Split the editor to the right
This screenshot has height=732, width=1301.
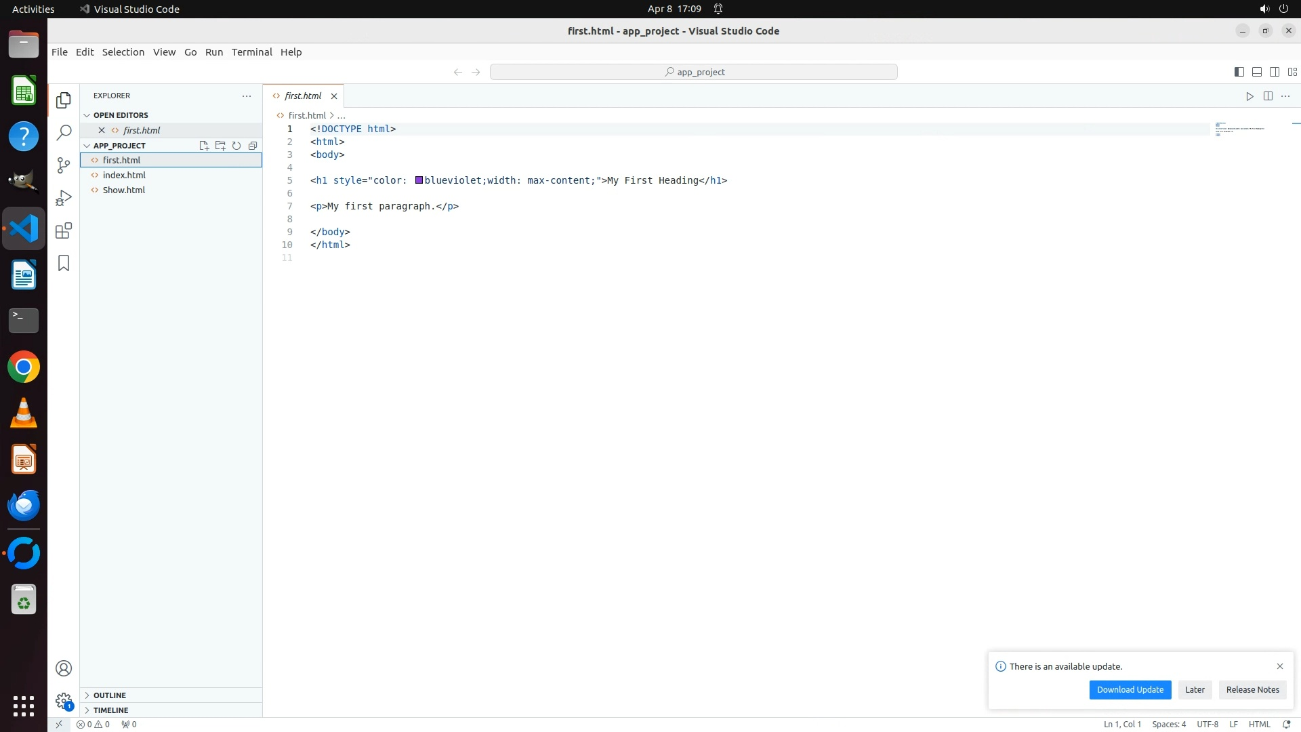click(1268, 96)
